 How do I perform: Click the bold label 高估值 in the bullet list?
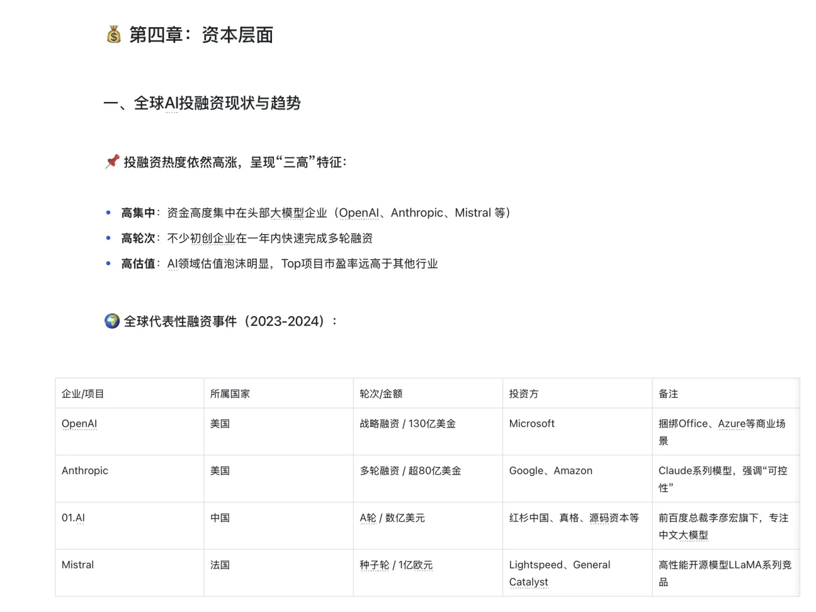click(138, 264)
